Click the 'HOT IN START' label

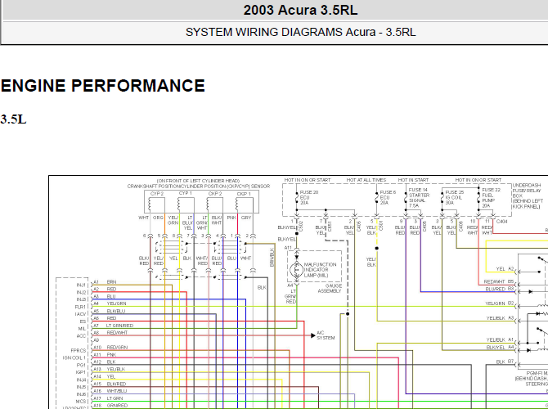413,180
